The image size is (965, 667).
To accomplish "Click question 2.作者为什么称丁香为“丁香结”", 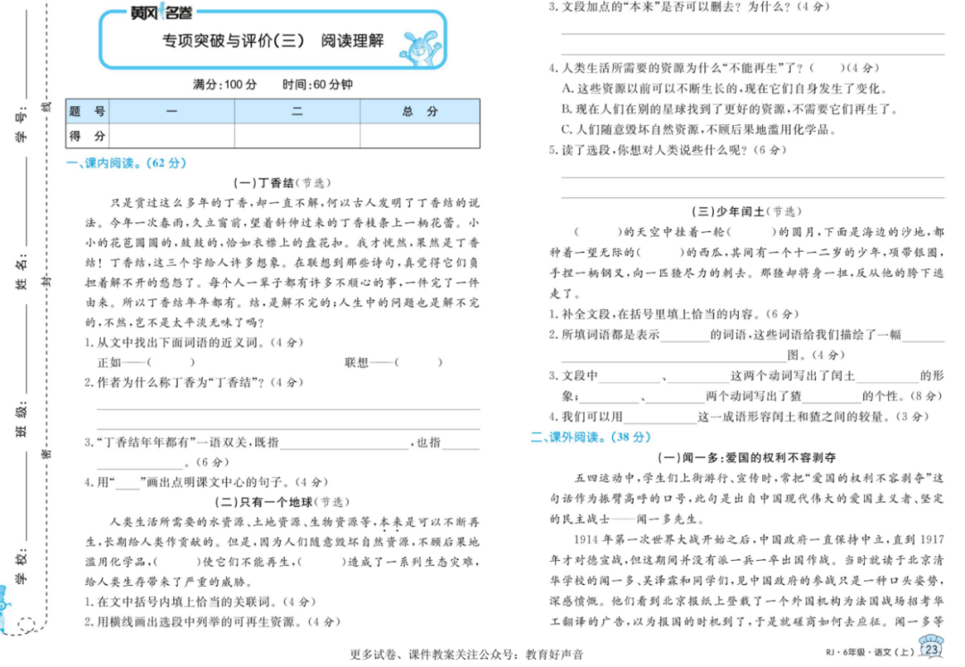I will 194,382.
